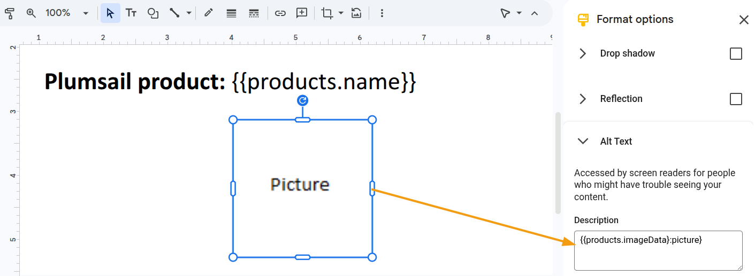Open the 100% zoom level dropdown
The image size is (755, 276).
tap(85, 13)
